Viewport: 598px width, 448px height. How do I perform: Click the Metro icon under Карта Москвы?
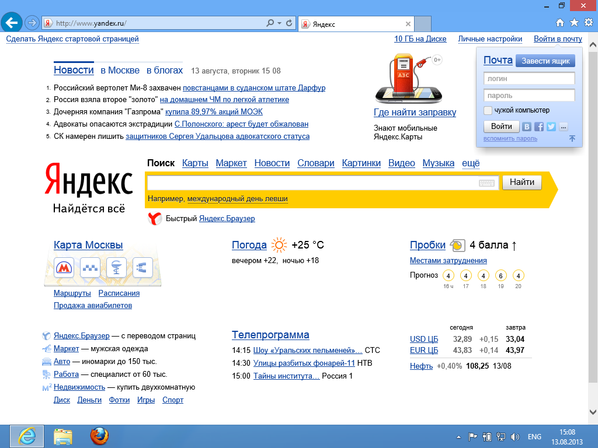coord(64,268)
